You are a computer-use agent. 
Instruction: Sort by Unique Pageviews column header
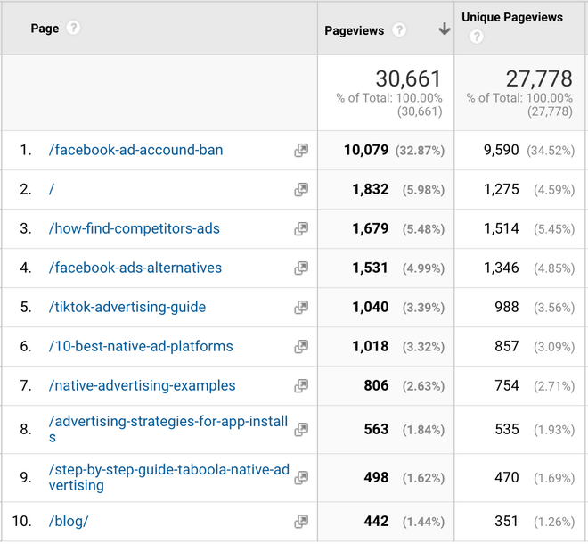pyautogui.click(x=511, y=18)
